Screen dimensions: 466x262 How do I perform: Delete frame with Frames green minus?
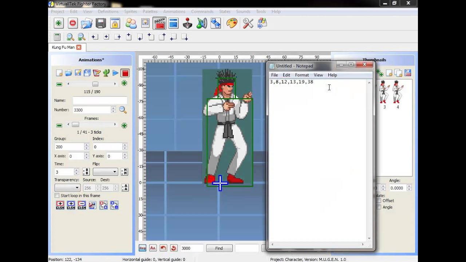click(x=59, y=126)
